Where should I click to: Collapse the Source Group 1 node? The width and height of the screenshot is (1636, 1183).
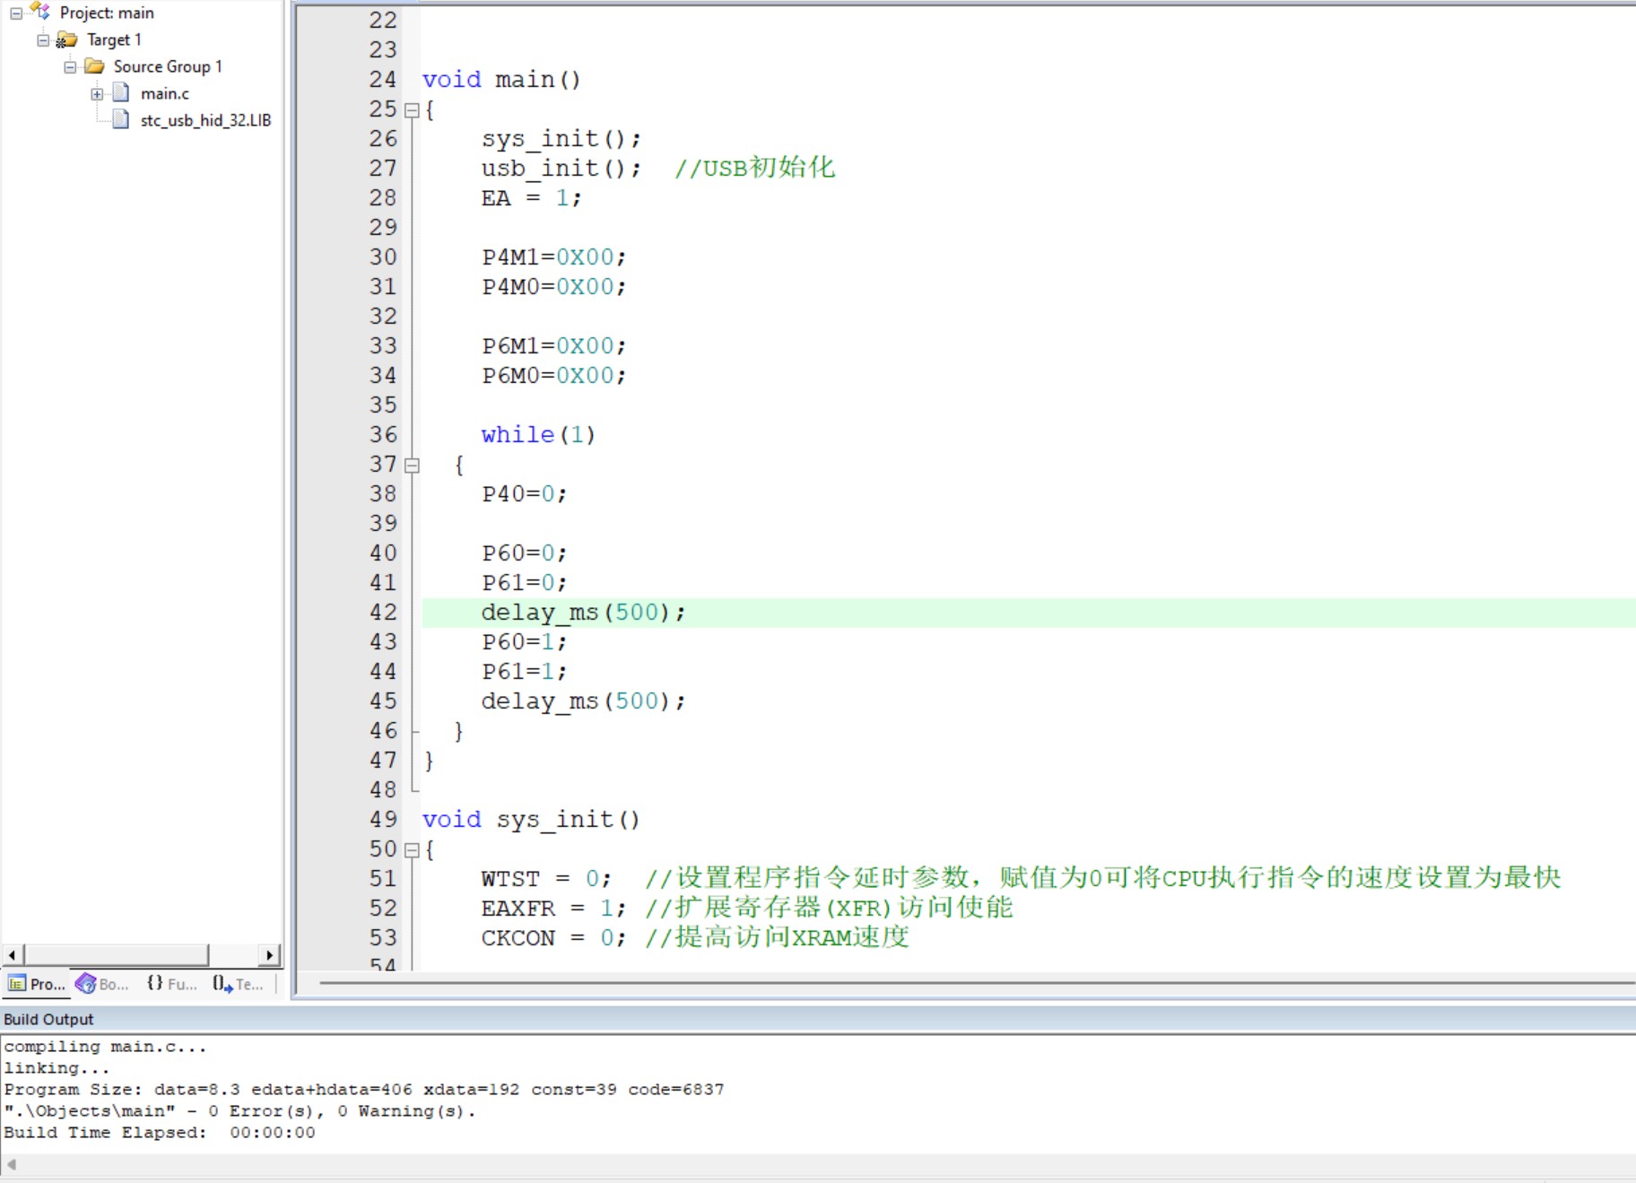[70, 67]
